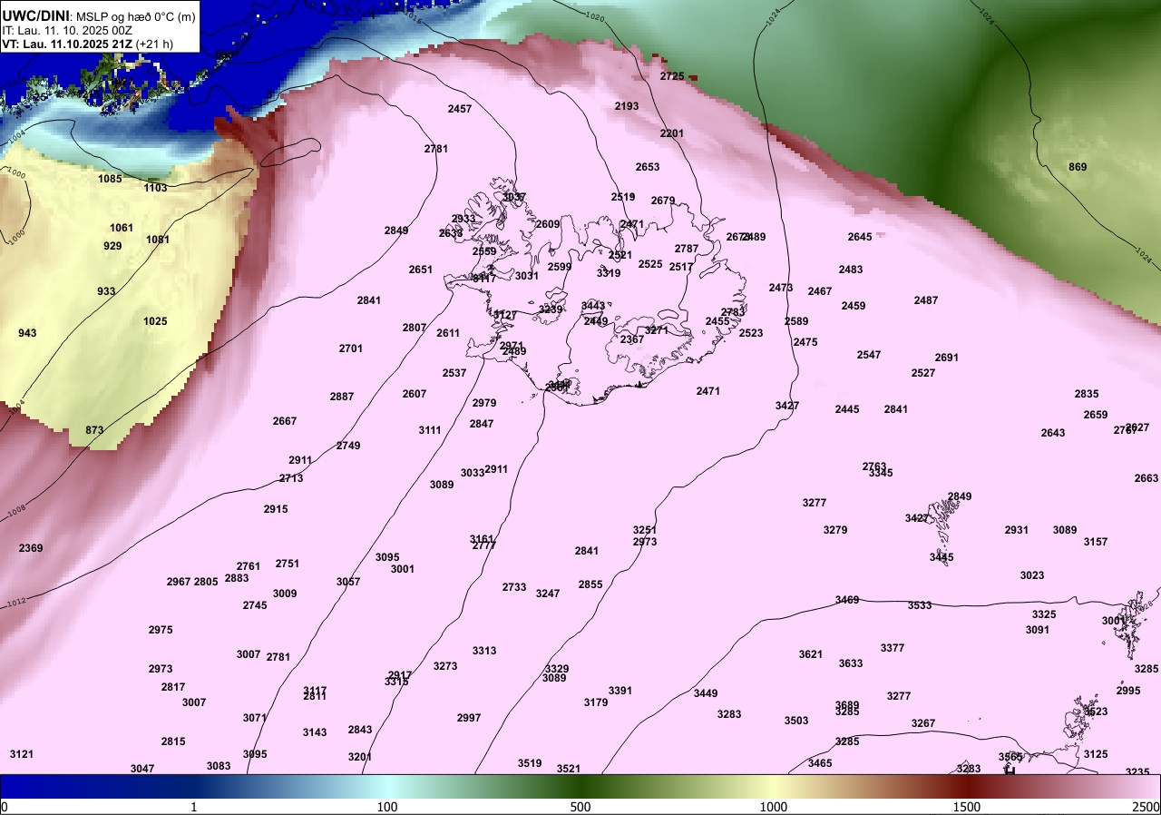Viewport: 1161px width, 815px height.
Task: Click the value 1025 in yellow area
Action: (x=155, y=321)
